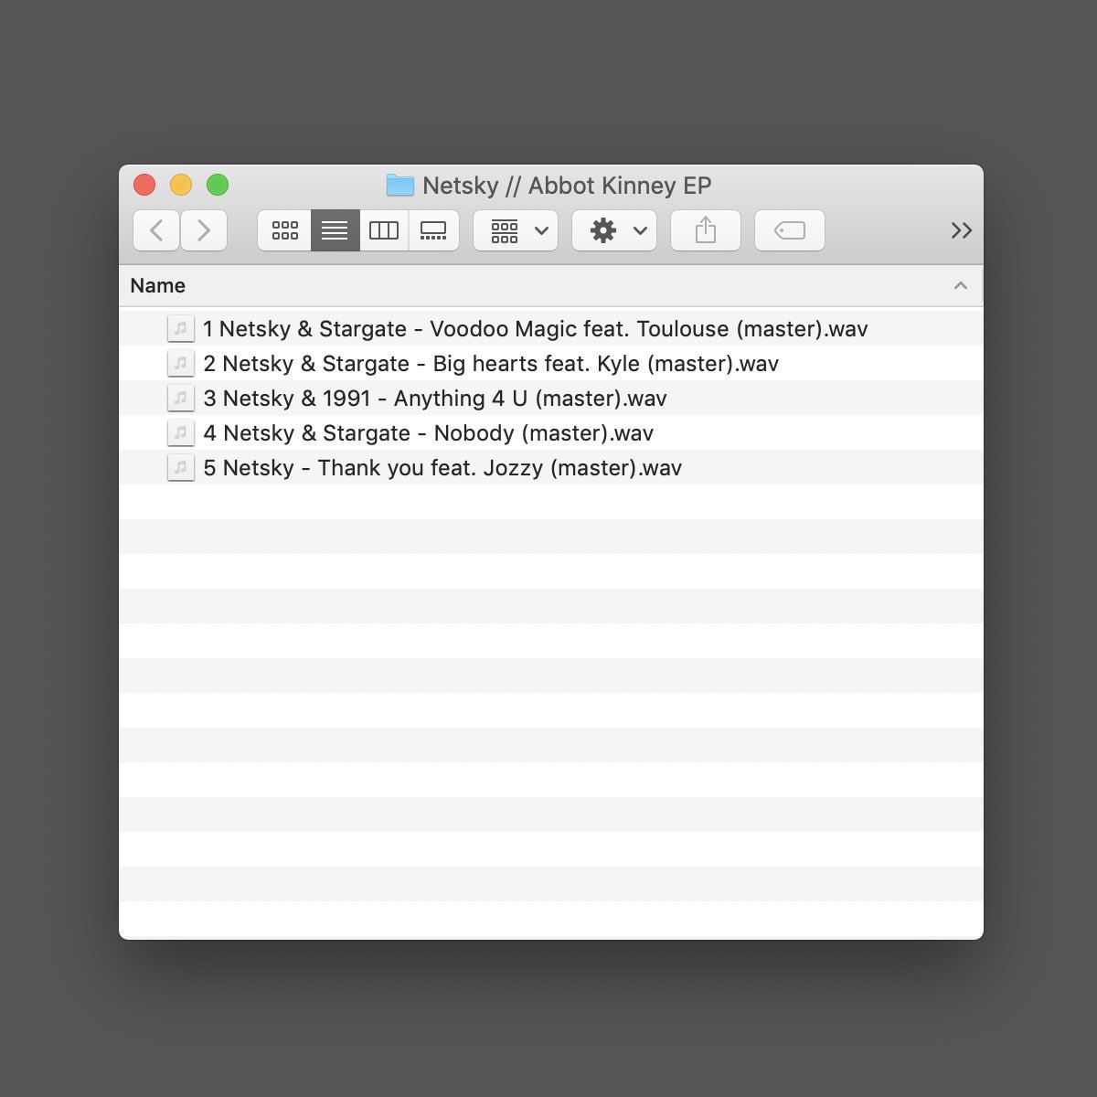This screenshot has height=1097, width=1097.
Task: Toggle sort order via the header arrow
Action: pyautogui.click(x=961, y=286)
